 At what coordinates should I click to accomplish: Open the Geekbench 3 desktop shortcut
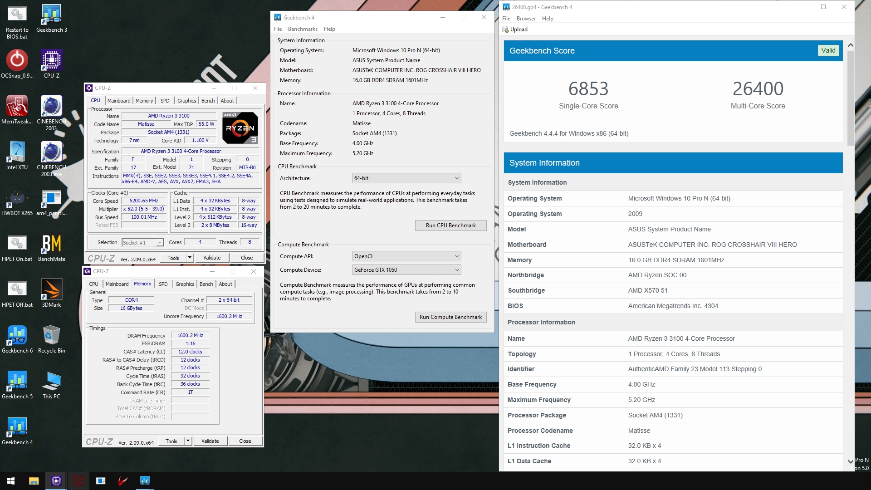51,19
